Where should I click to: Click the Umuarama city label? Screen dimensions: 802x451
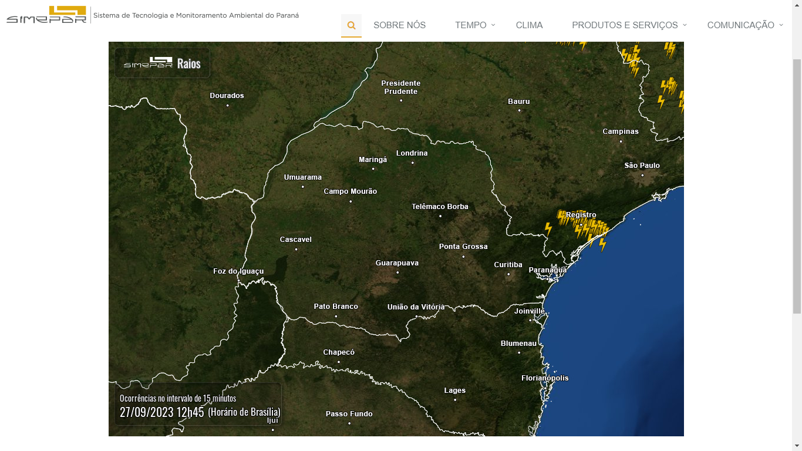[x=303, y=177]
